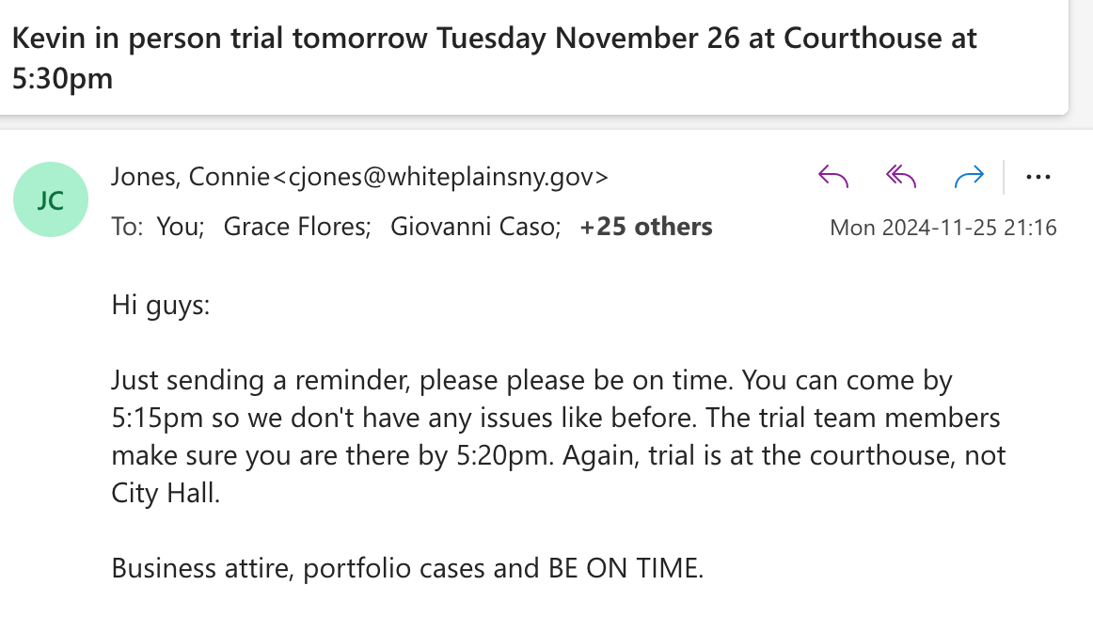
Task: Click the Reply arrow icon
Action: pyautogui.click(x=833, y=176)
